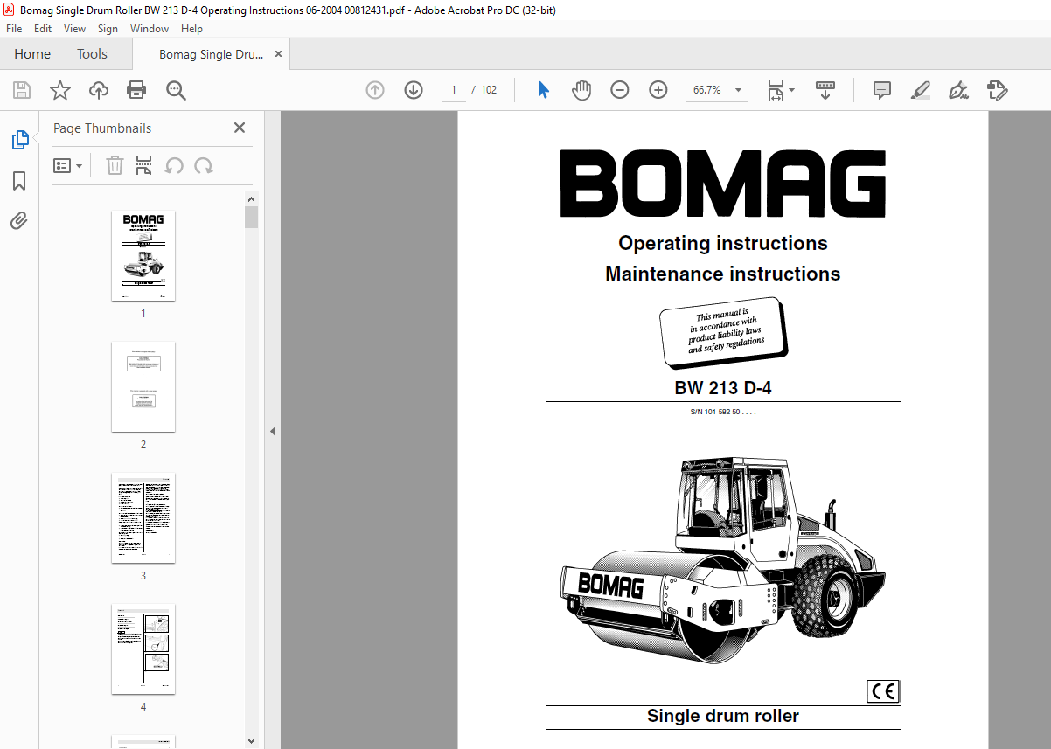Enable scrolling read mode icon
The image size is (1051, 749).
coord(825,90)
